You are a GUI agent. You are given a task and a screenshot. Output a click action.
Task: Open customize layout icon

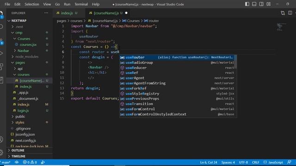(x=268, y=4)
